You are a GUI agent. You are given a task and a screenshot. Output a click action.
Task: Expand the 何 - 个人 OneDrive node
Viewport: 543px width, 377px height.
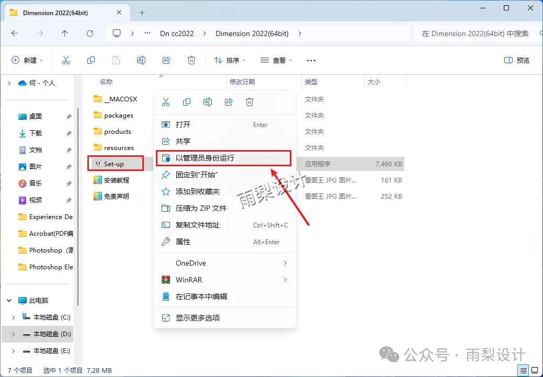9,83
